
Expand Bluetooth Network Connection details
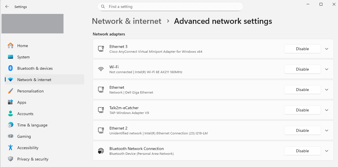(327, 151)
